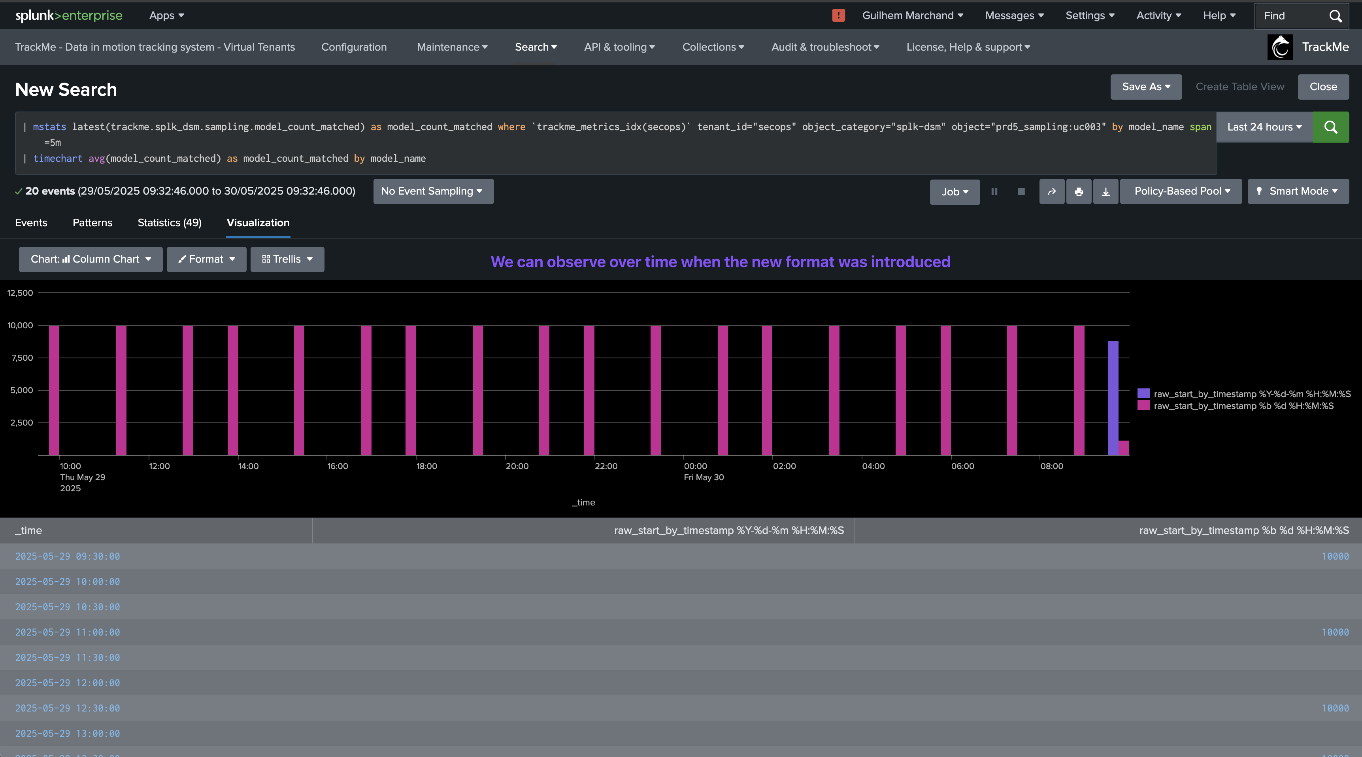Click the pause job icon
This screenshot has height=757, width=1362.
coord(994,191)
